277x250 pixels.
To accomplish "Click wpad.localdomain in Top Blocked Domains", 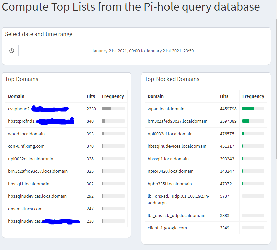I will 166,109.
